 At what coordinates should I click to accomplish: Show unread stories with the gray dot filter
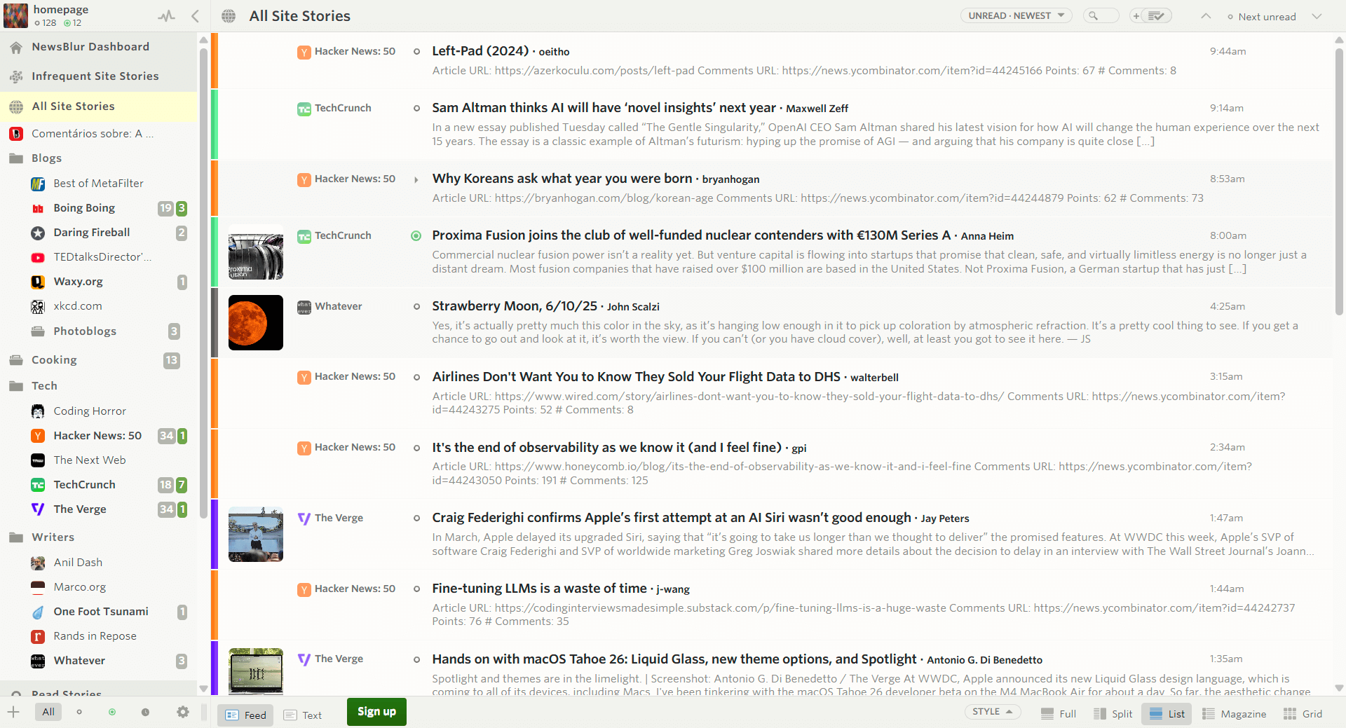(79, 712)
